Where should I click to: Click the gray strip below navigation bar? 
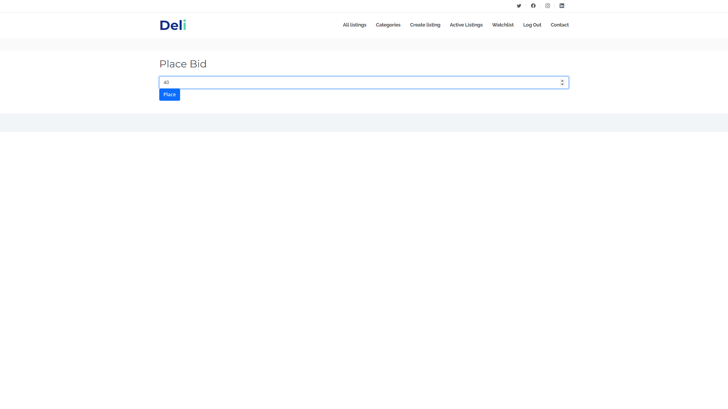[x=364, y=44]
